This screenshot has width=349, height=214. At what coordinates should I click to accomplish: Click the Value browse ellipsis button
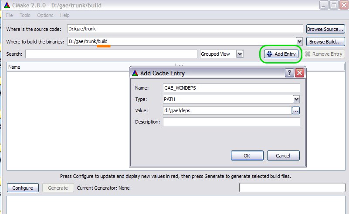[x=295, y=110]
